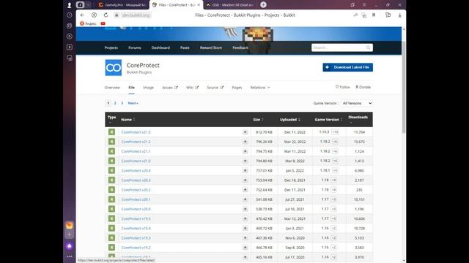Open the CoreProtect v20.0 file link
Image resolution: width=469 pixels, height=263 pixels.
tap(136, 209)
